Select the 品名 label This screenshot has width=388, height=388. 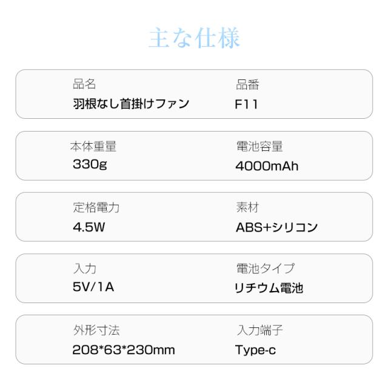point(84,85)
